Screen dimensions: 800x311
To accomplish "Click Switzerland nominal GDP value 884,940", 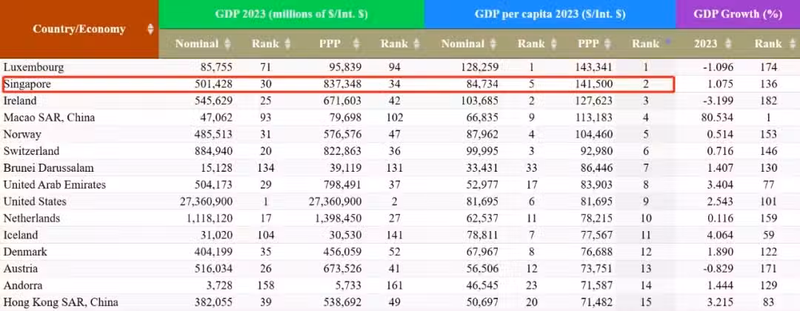I will point(214,151).
